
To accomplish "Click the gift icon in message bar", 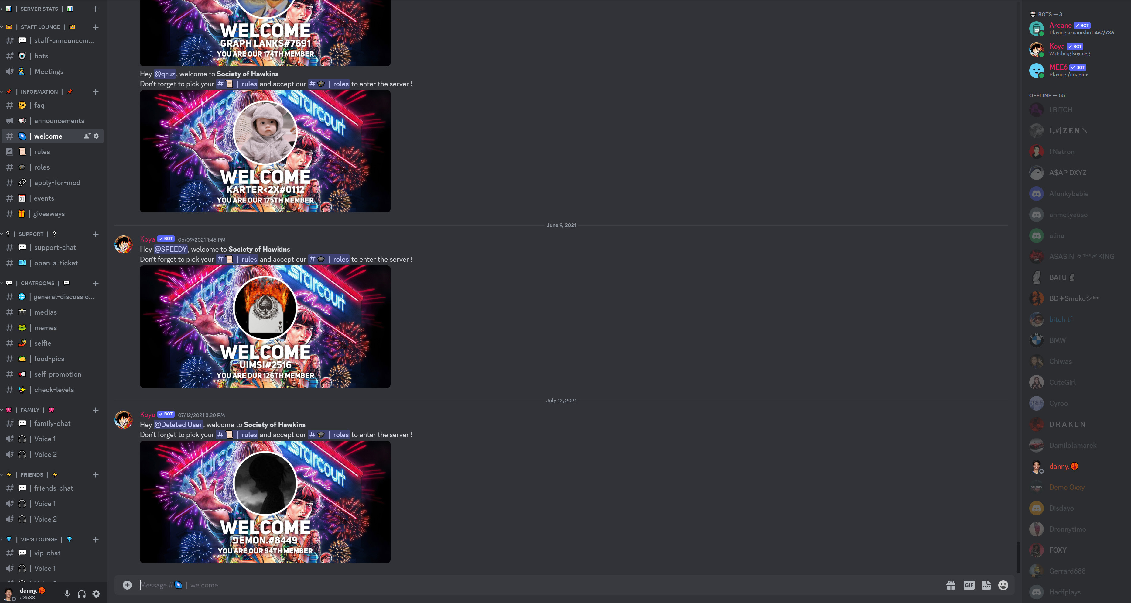I will tap(950, 585).
